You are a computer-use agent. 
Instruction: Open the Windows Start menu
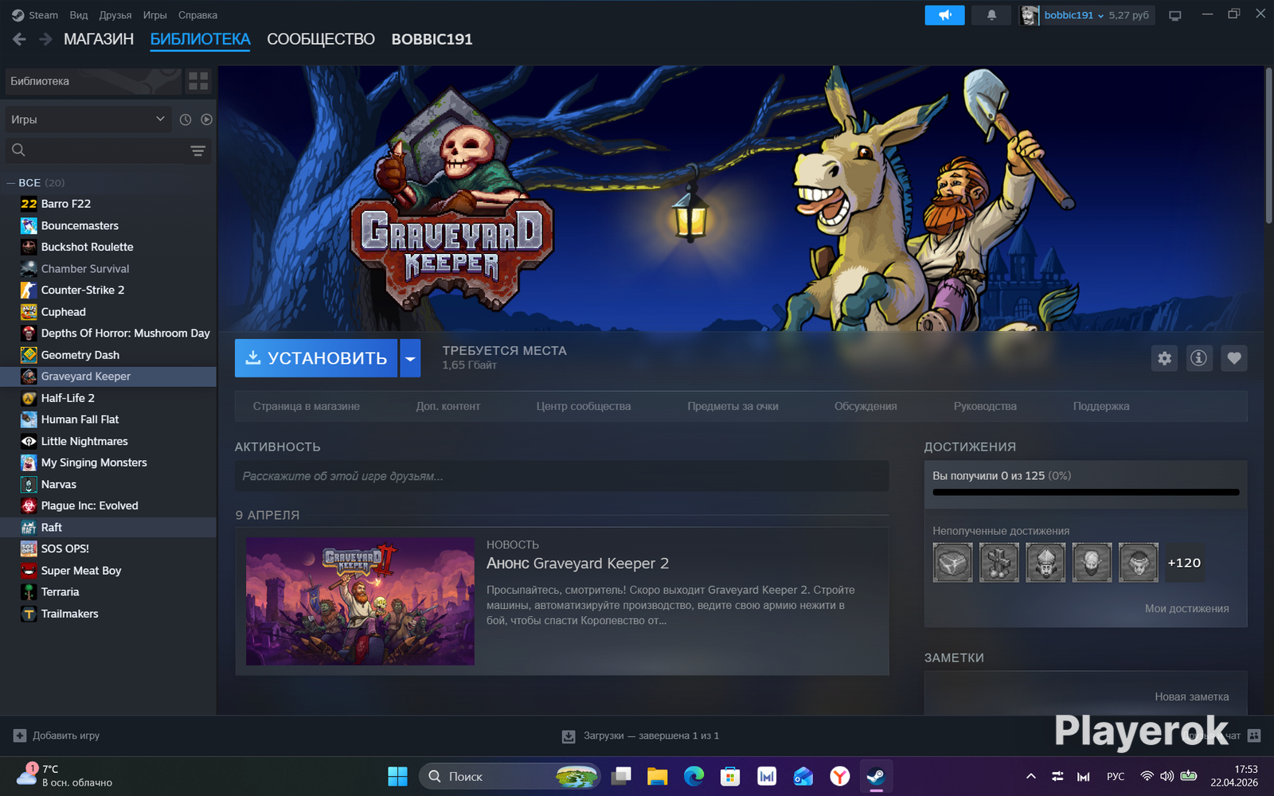[x=397, y=776]
